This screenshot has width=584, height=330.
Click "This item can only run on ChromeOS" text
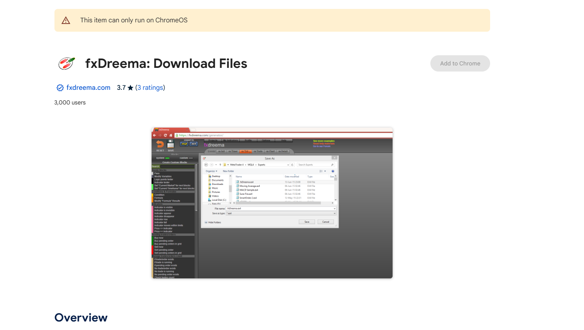134,20
